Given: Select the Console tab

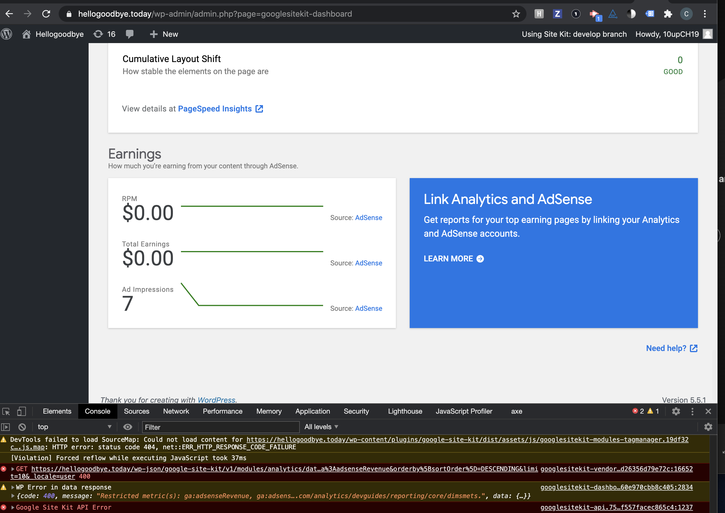Looking at the screenshot, I should 98,411.
